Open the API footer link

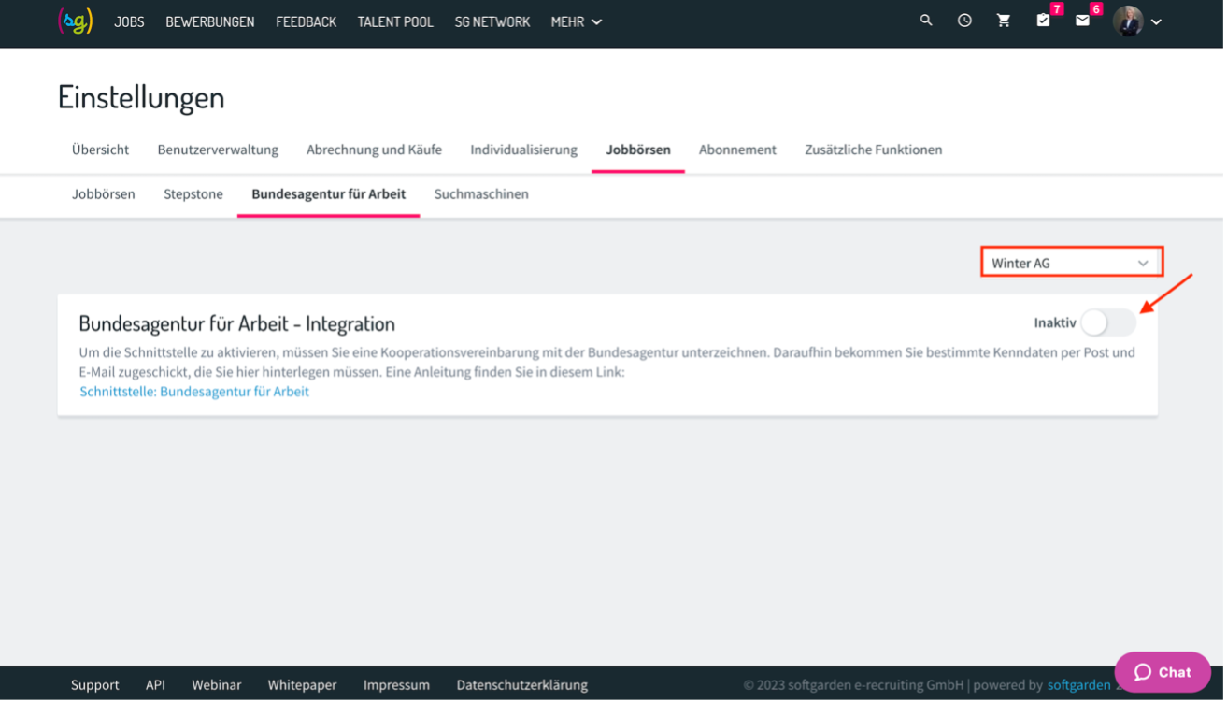click(156, 687)
